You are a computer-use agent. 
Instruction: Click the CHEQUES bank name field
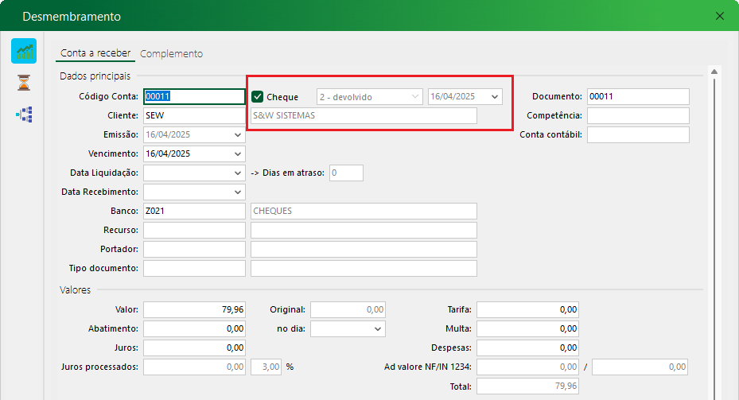point(364,211)
